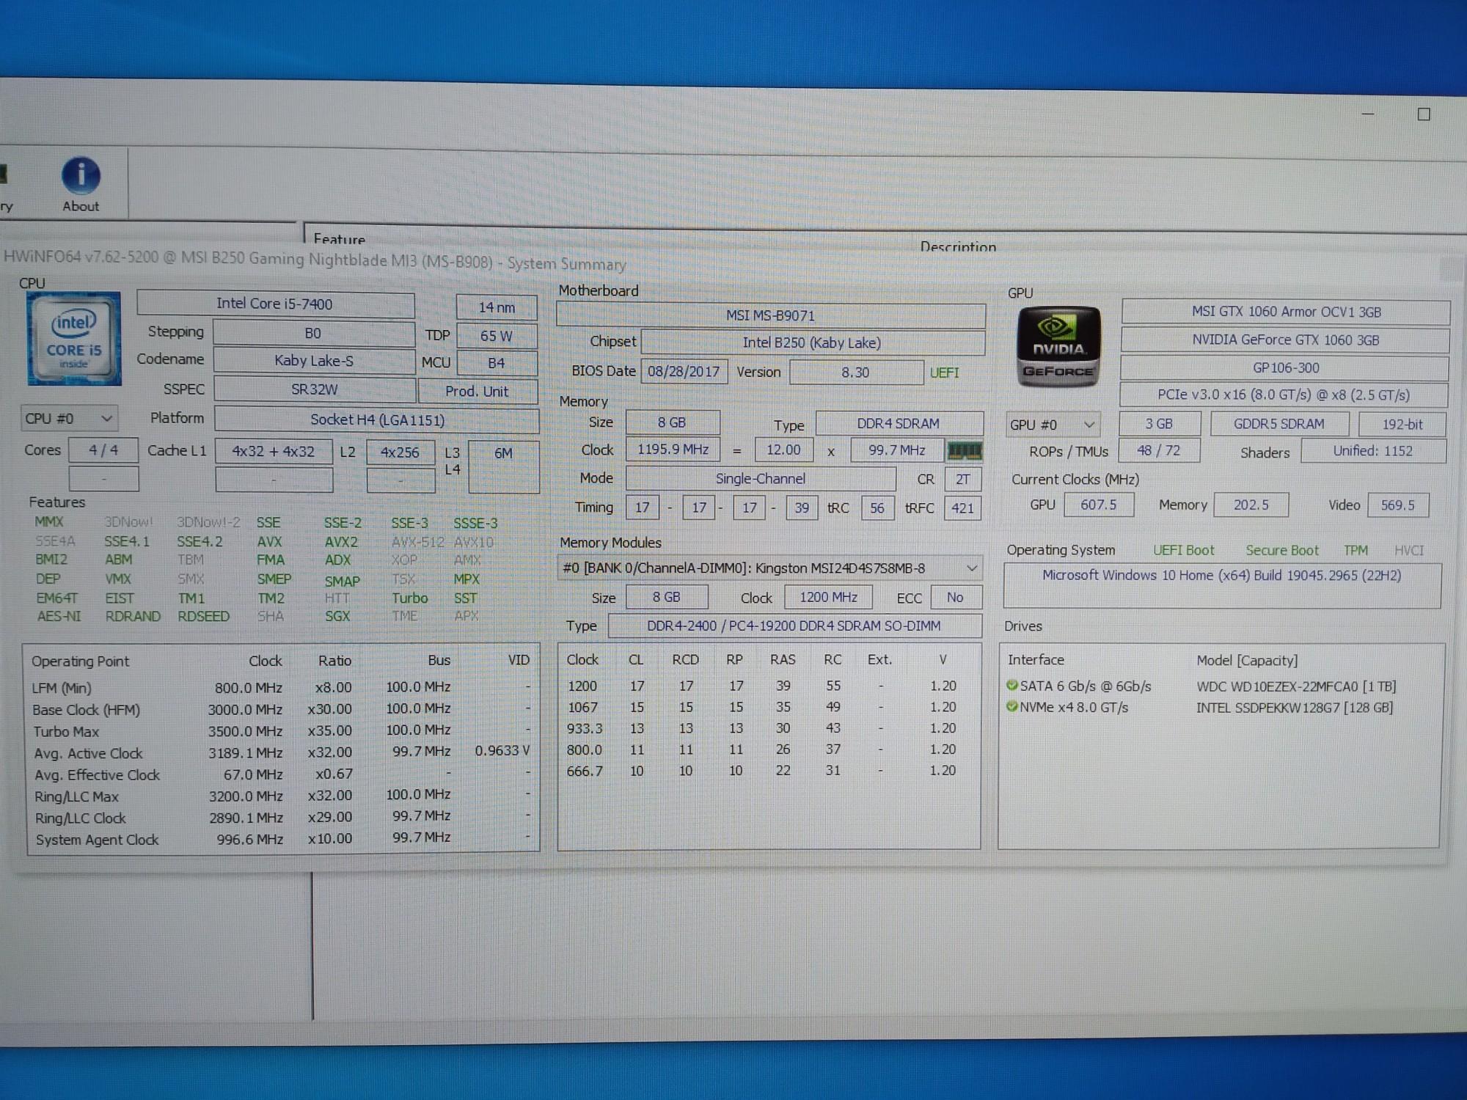This screenshot has width=1467, height=1100.
Task: Click the SR32W SSPEC value
Action: coord(315,389)
